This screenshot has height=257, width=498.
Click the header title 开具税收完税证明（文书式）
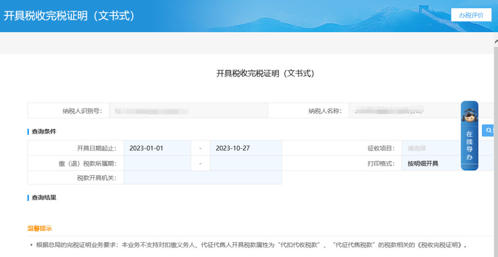[x=70, y=16]
